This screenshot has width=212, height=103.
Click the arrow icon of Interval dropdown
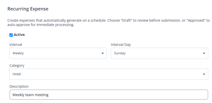pos(103,53)
